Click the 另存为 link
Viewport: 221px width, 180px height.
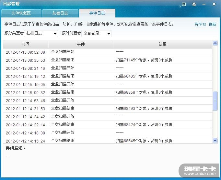pos(200,25)
